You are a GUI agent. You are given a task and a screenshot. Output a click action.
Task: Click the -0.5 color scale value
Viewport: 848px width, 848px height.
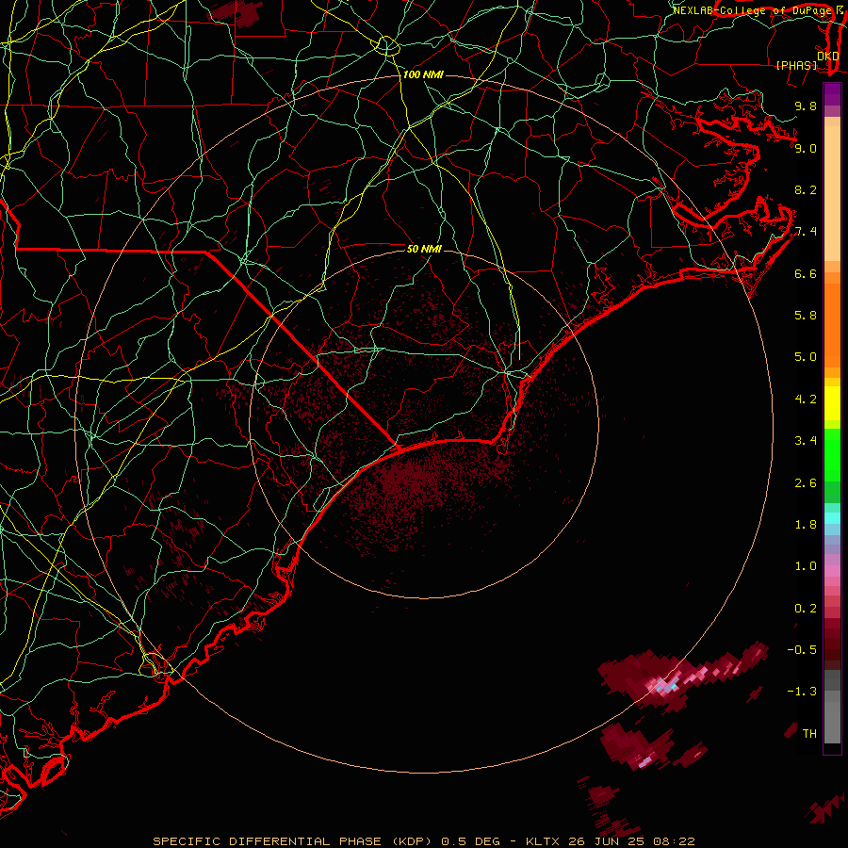tap(802, 650)
